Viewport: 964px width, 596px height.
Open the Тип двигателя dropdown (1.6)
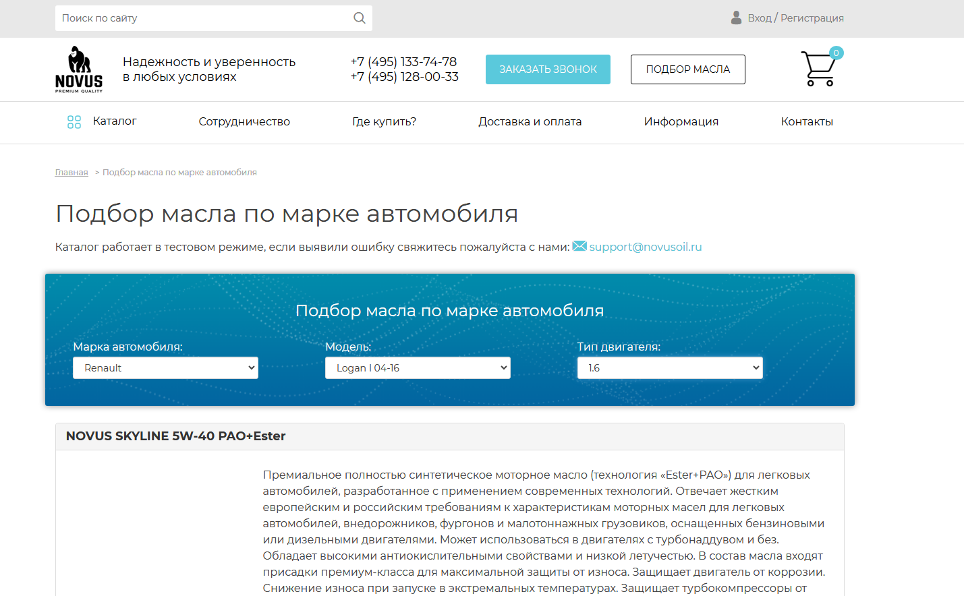point(670,368)
